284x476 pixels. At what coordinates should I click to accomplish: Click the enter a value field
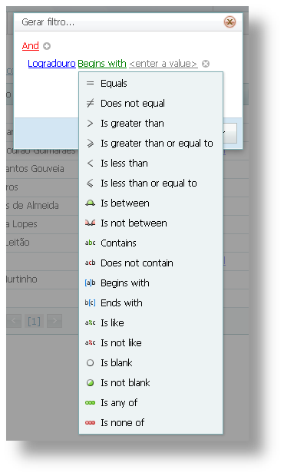point(163,64)
